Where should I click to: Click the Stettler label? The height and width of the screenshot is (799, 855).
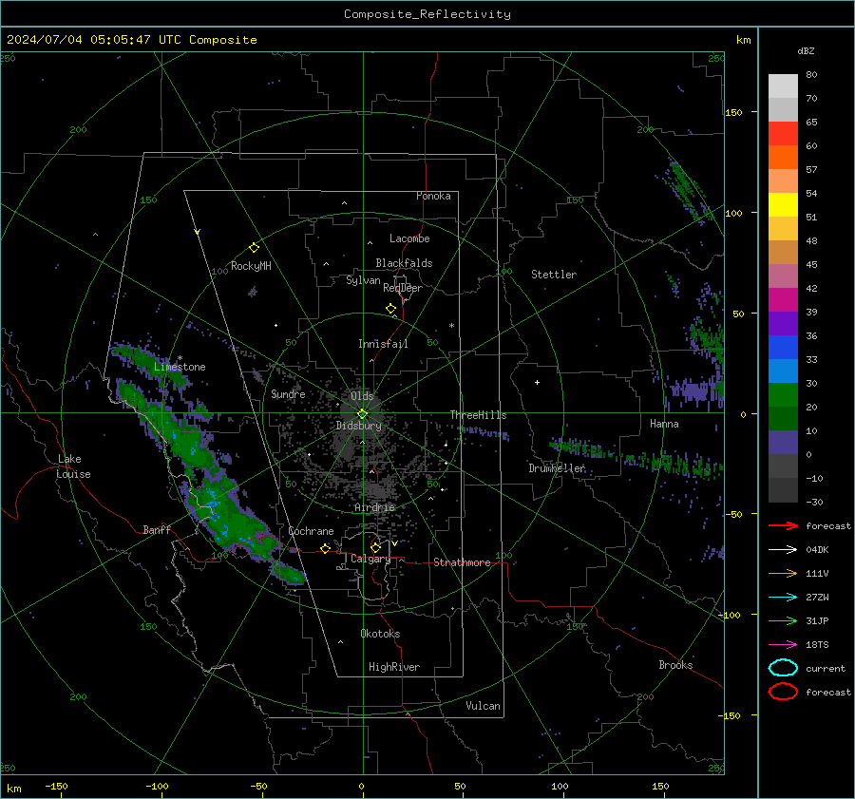(x=554, y=275)
